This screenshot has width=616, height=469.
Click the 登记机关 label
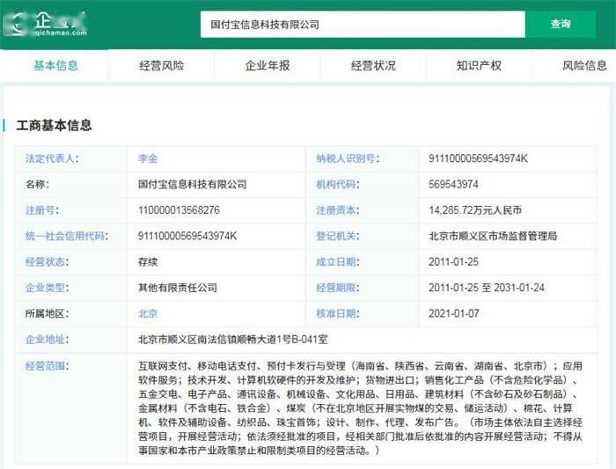337,236
